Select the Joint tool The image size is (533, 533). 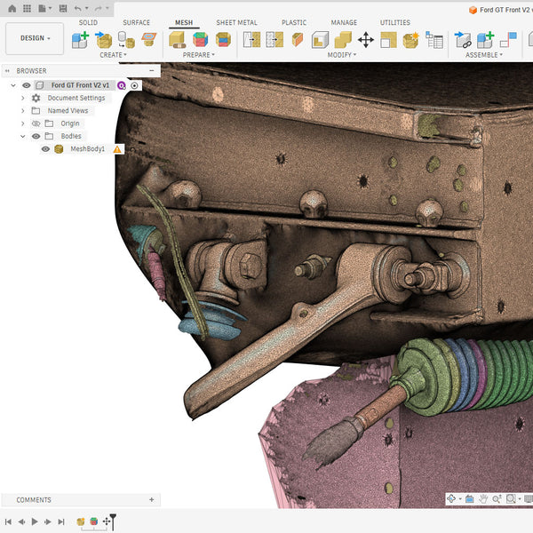(508, 40)
